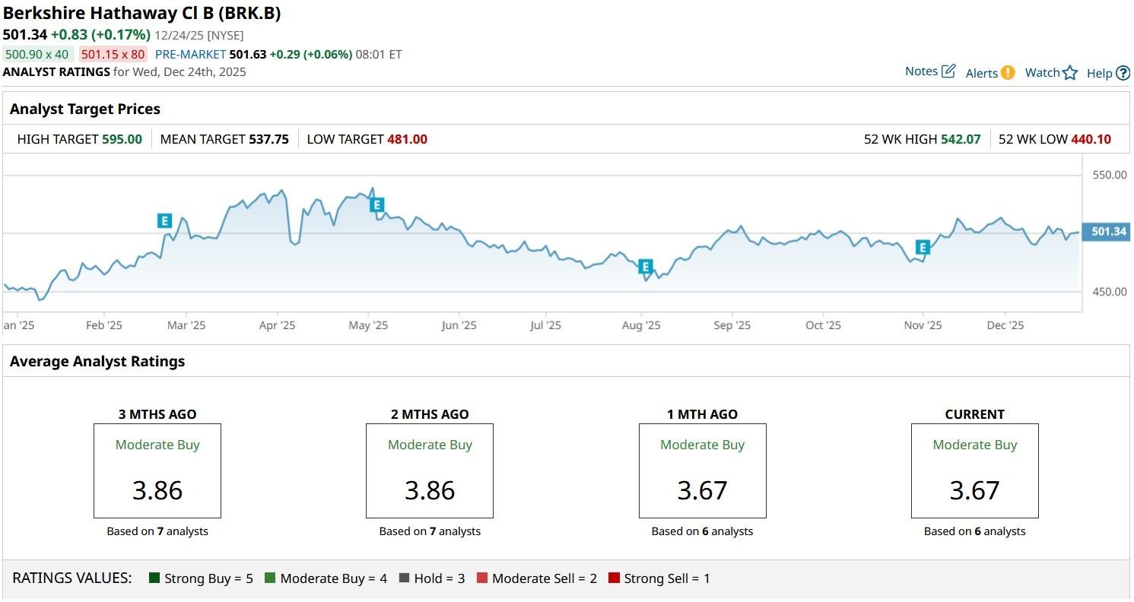Open the Notes pencil icon
This screenshot has width=1134, height=602.
pos(948,71)
